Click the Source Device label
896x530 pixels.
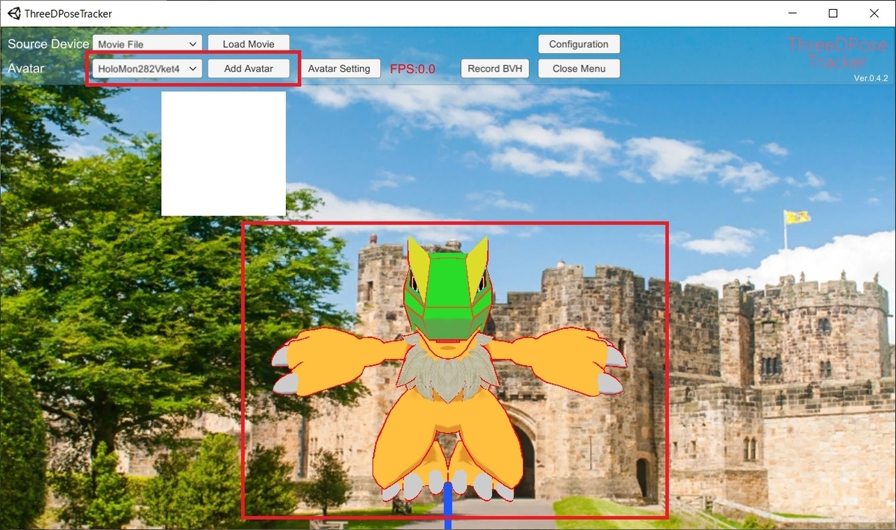click(48, 44)
